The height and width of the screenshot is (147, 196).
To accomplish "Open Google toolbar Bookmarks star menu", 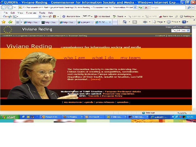I will coord(71,17).
